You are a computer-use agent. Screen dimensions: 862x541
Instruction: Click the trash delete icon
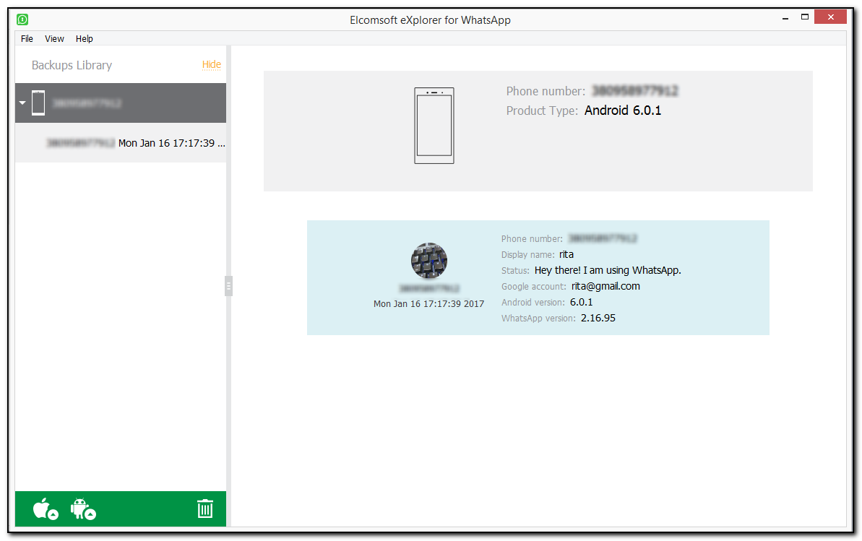click(x=205, y=508)
